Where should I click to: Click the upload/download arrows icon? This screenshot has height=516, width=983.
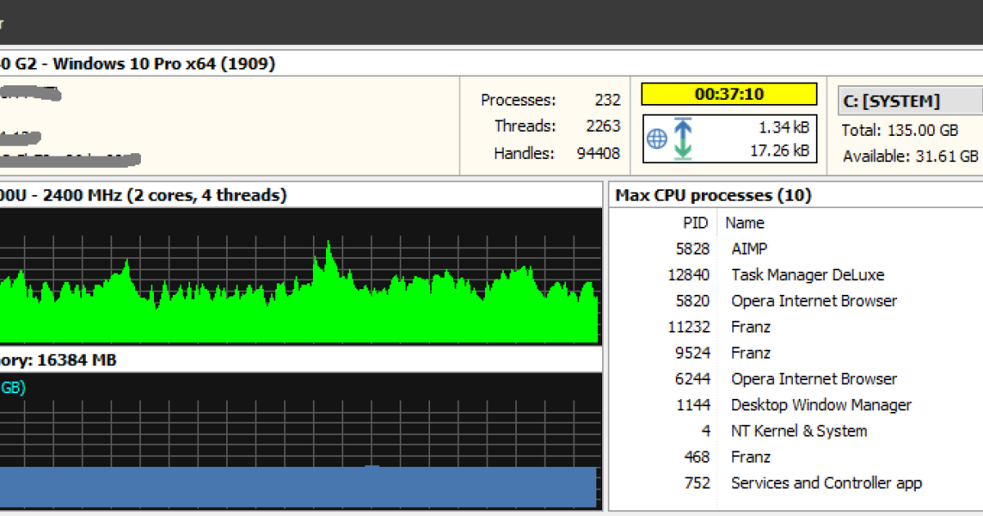(x=683, y=138)
